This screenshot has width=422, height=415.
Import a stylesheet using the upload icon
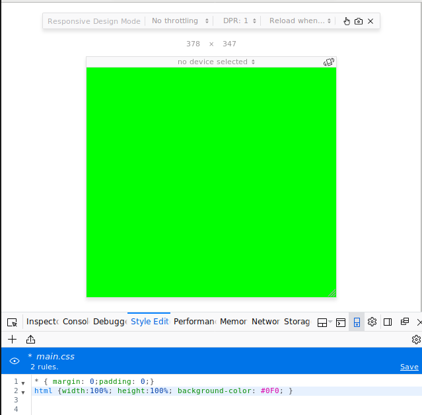pyautogui.click(x=30, y=340)
